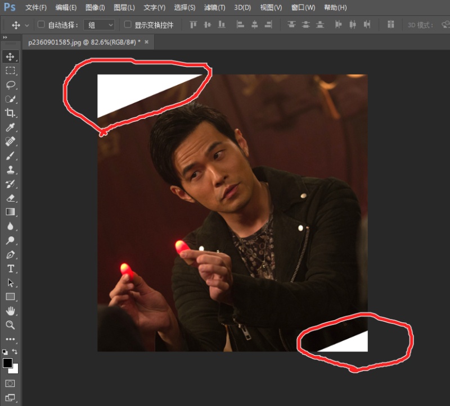This screenshot has width=450, height=406.
Task: Open the 窗口(W) menu
Action: 303,7
